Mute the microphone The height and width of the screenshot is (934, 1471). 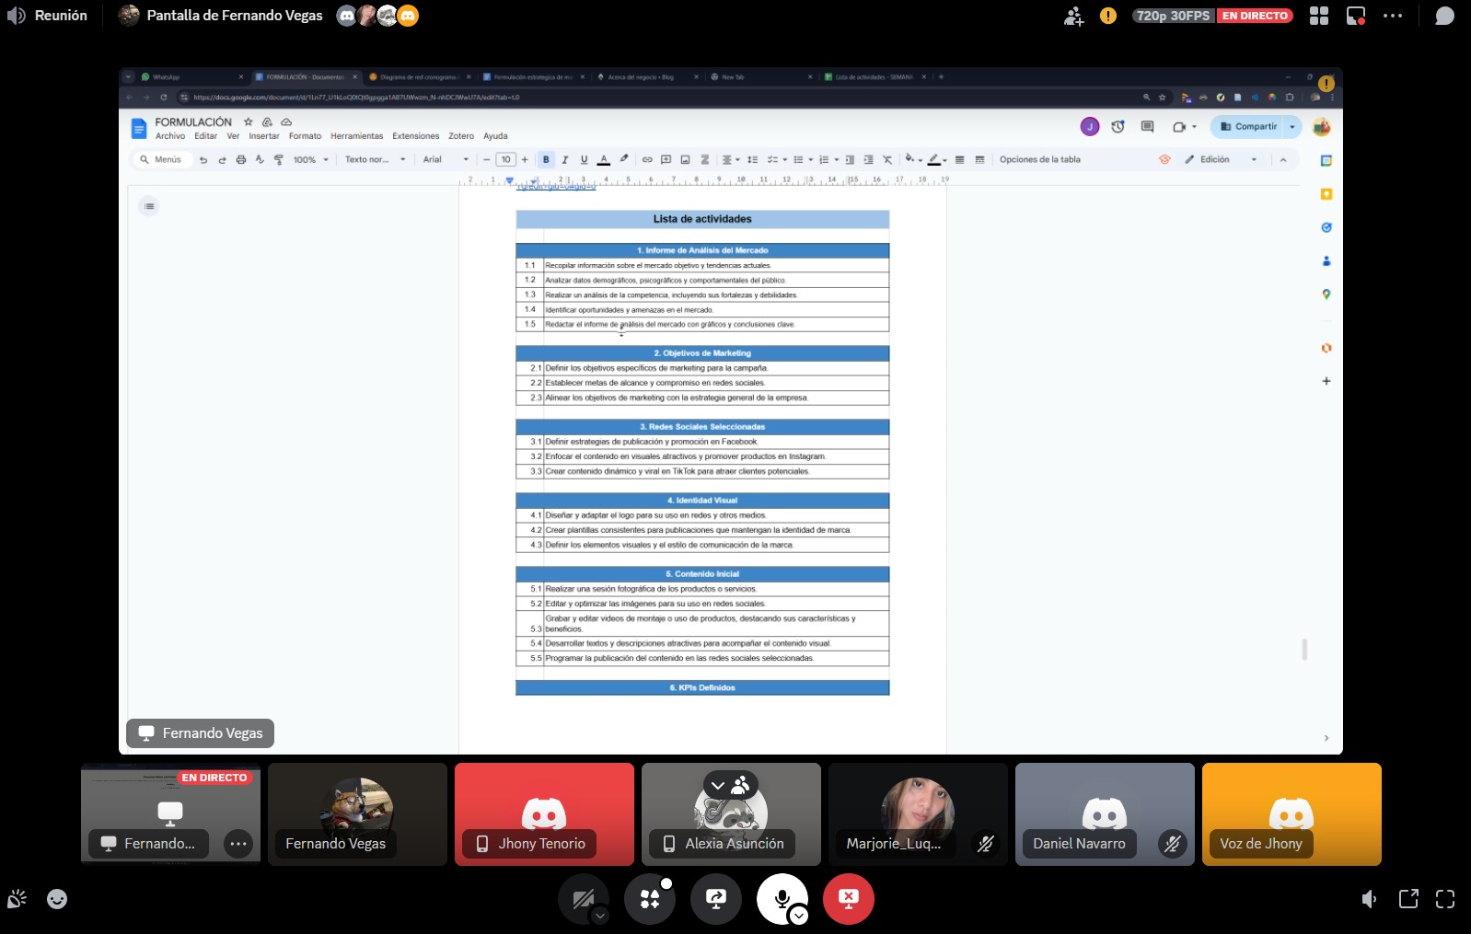pyautogui.click(x=782, y=898)
